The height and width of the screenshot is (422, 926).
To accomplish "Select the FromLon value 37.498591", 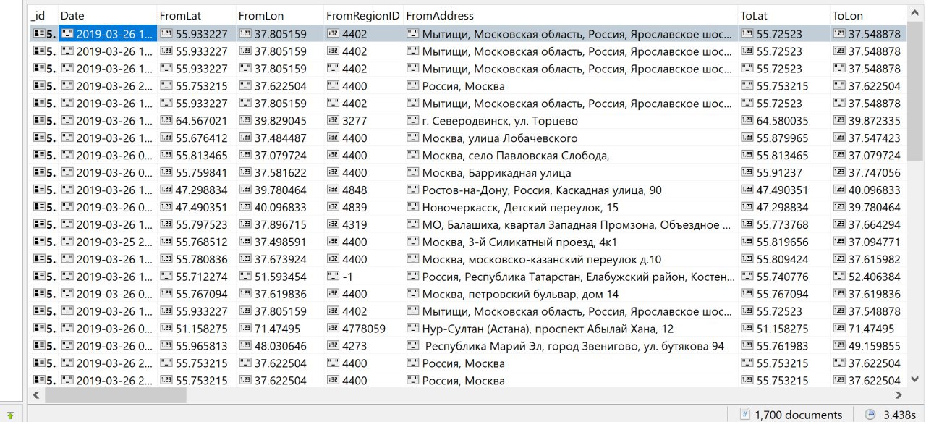I will tap(281, 242).
